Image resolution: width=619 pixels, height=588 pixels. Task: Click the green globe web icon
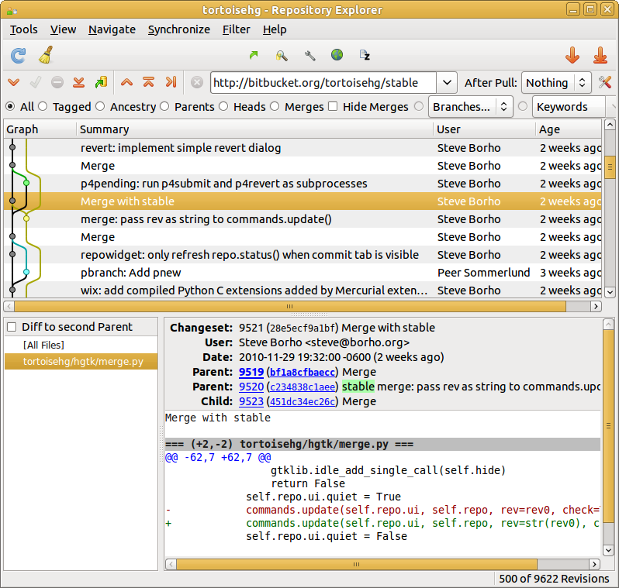pyautogui.click(x=337, y=55)
